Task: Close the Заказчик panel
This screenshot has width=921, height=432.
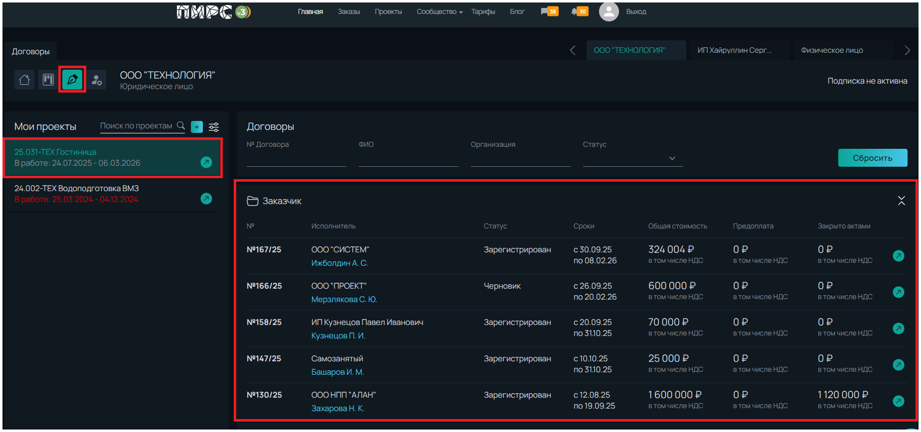Action: 901,201
